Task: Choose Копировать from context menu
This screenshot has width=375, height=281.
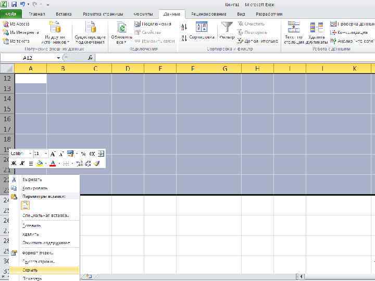Action: tap(44, 188)
